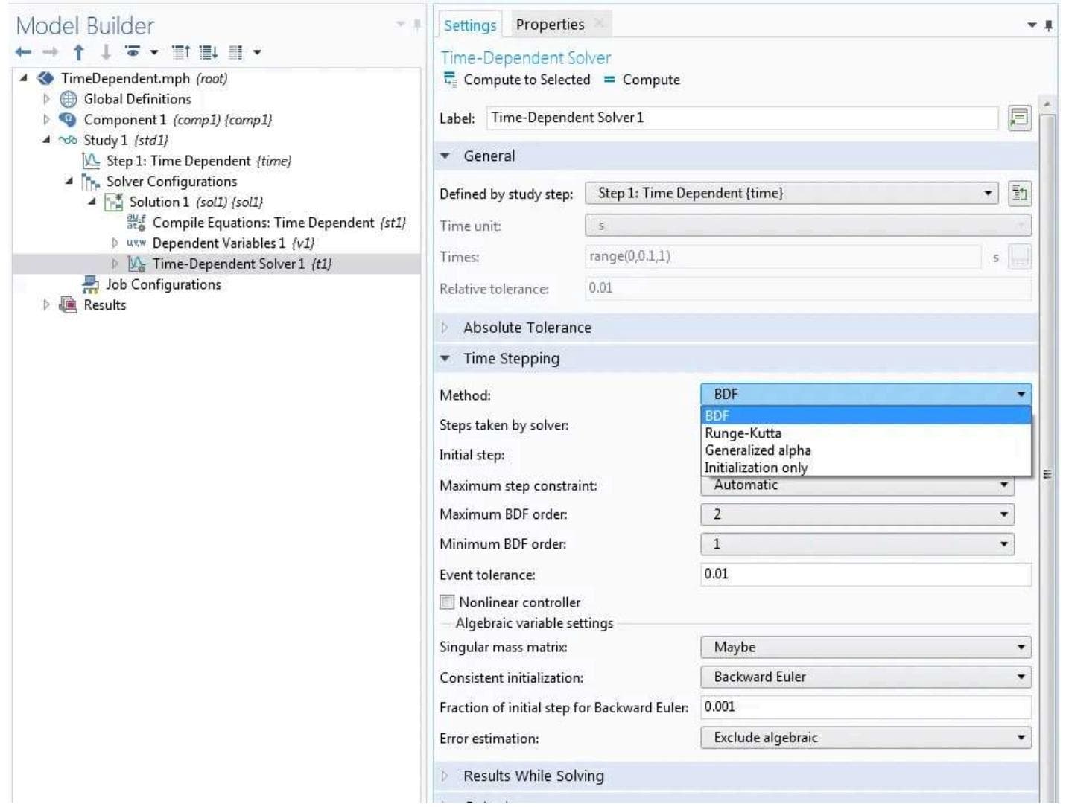Collapse the Time Stepping section
1066x807 pixels.
tap(445, 359)
